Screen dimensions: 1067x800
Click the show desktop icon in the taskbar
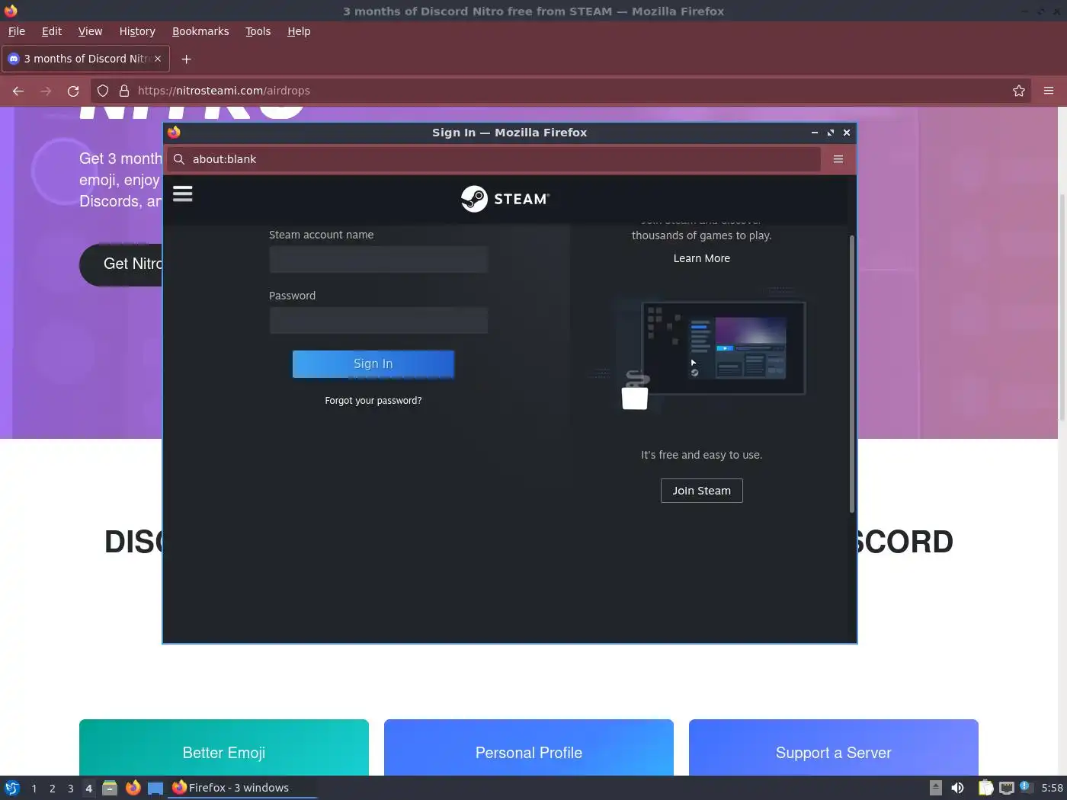tap(155, 788)
